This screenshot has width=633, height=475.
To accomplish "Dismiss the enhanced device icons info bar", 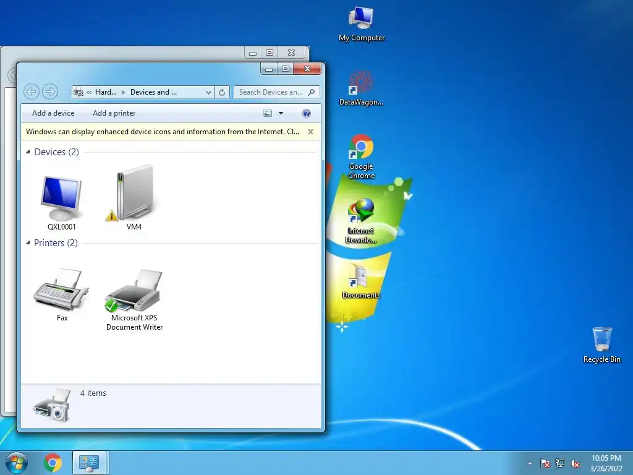I will click(310, 132).
